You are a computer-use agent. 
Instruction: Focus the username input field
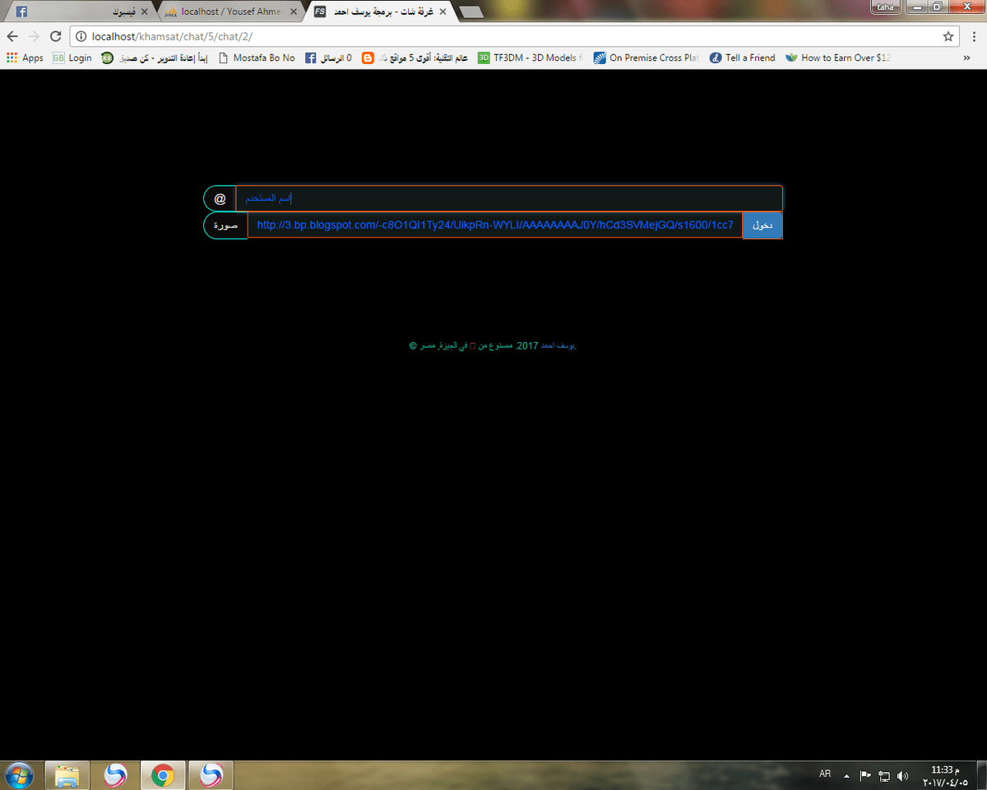pos(509,198)
